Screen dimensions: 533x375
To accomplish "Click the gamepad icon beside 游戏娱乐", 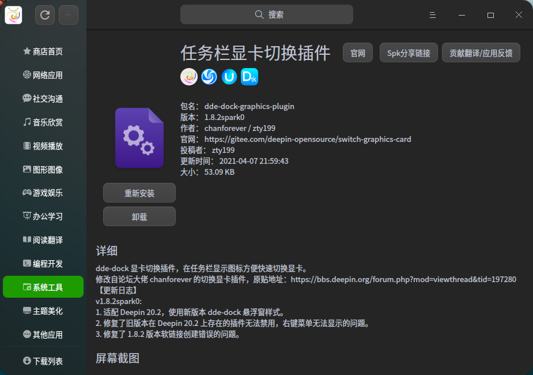I will point(27,192).
